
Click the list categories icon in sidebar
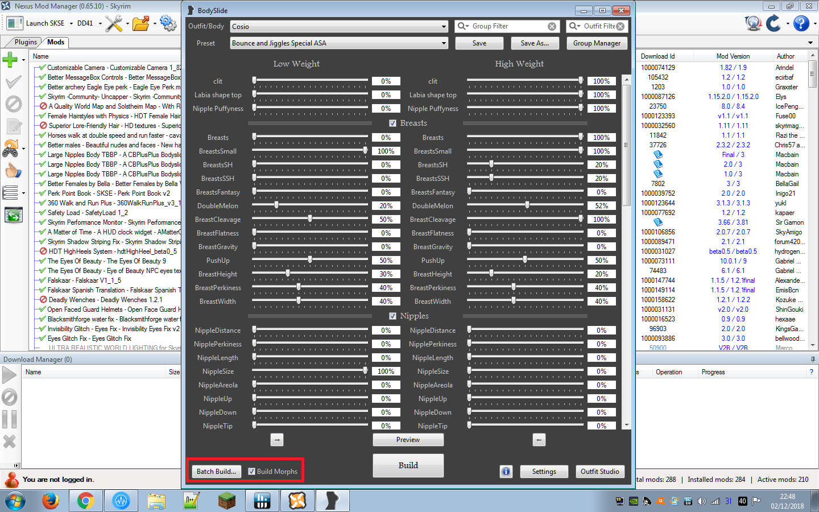pyautogui.click(x=10, y=193)
